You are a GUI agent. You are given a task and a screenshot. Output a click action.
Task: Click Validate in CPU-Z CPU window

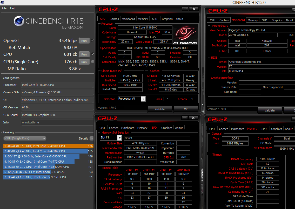click(160, 109)
